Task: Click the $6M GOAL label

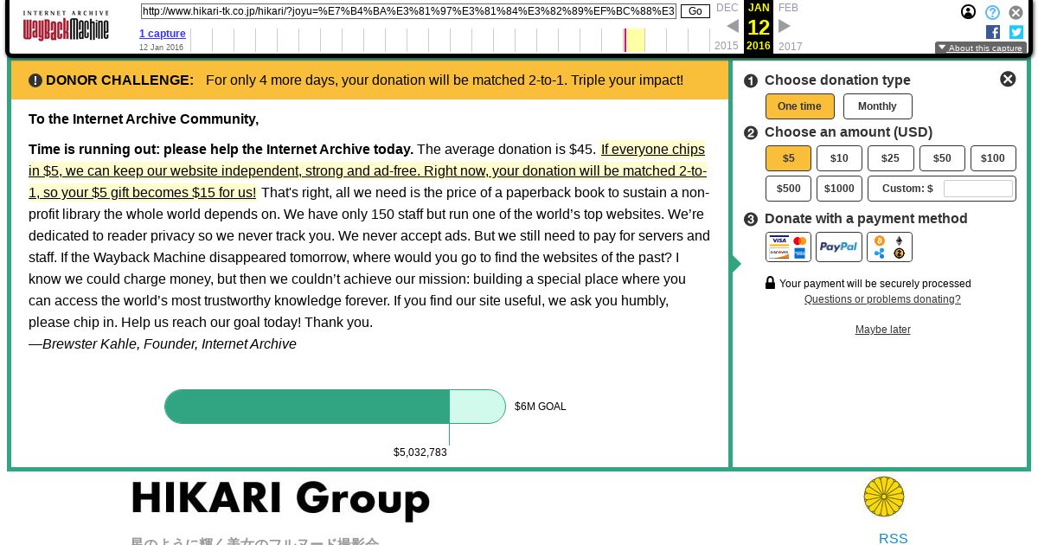Action: (541, 407)
